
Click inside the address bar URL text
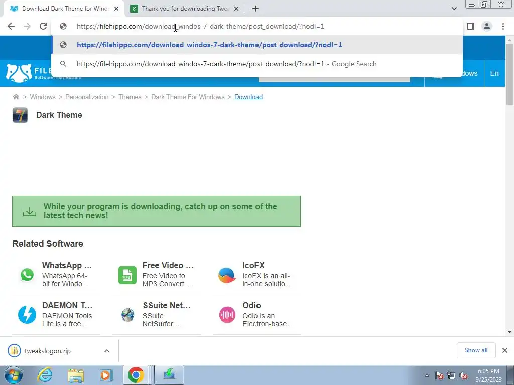(200, 26)
